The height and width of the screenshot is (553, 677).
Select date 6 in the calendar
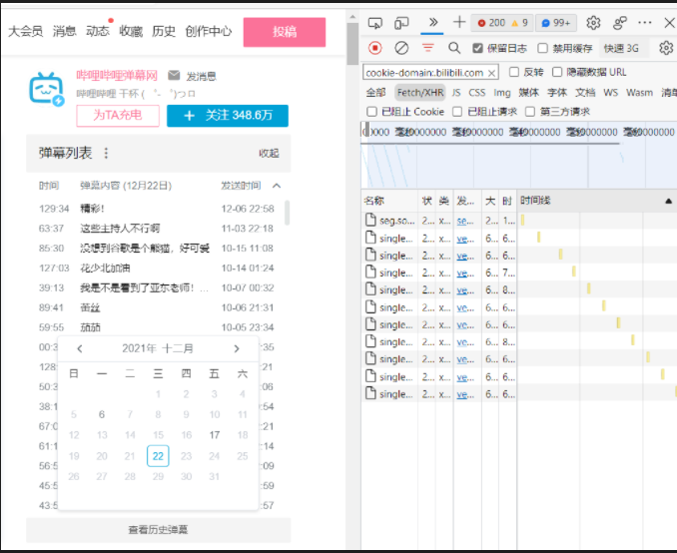(x=102, y=414)
